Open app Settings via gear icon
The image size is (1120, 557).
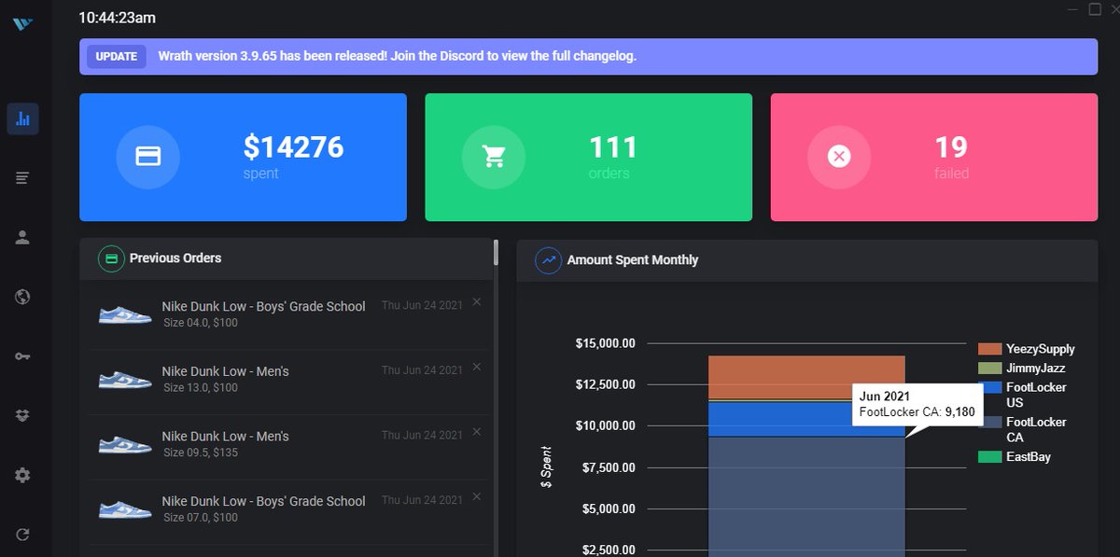[x=22, y=475]
